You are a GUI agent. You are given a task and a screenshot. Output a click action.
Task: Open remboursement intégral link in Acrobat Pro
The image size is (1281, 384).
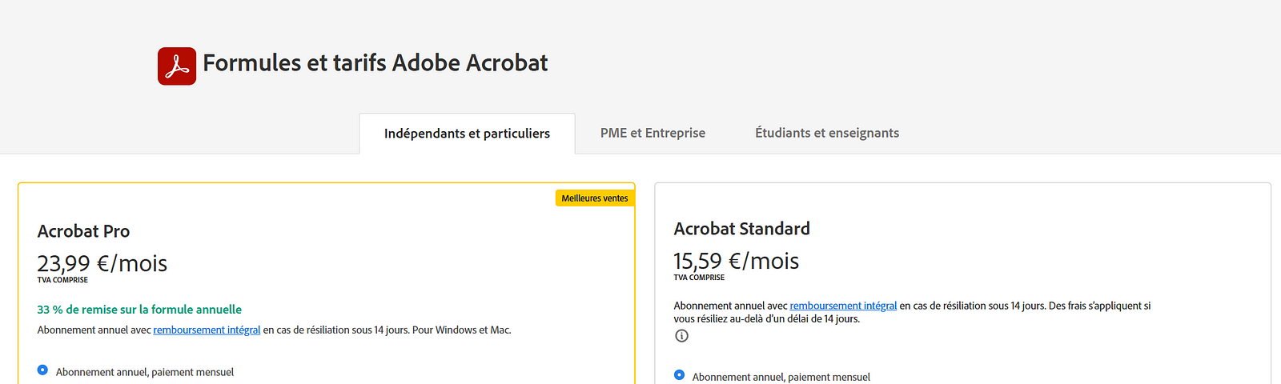[x=207, y=330]
